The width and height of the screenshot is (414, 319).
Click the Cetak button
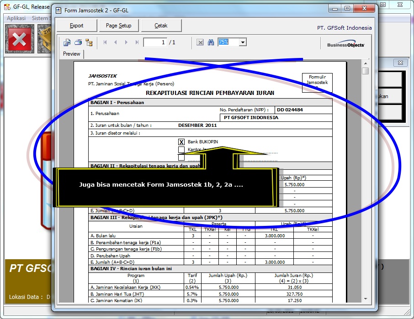161,26
